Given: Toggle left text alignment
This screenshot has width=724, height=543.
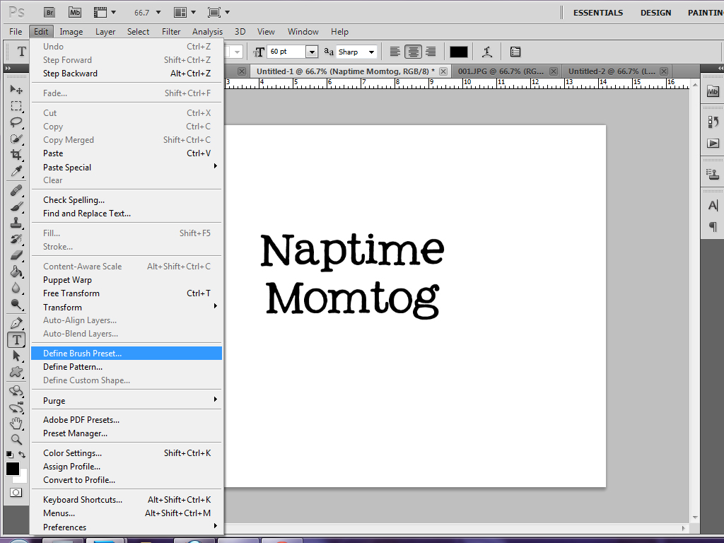Looking at the screenshot, I should (395, 52).
